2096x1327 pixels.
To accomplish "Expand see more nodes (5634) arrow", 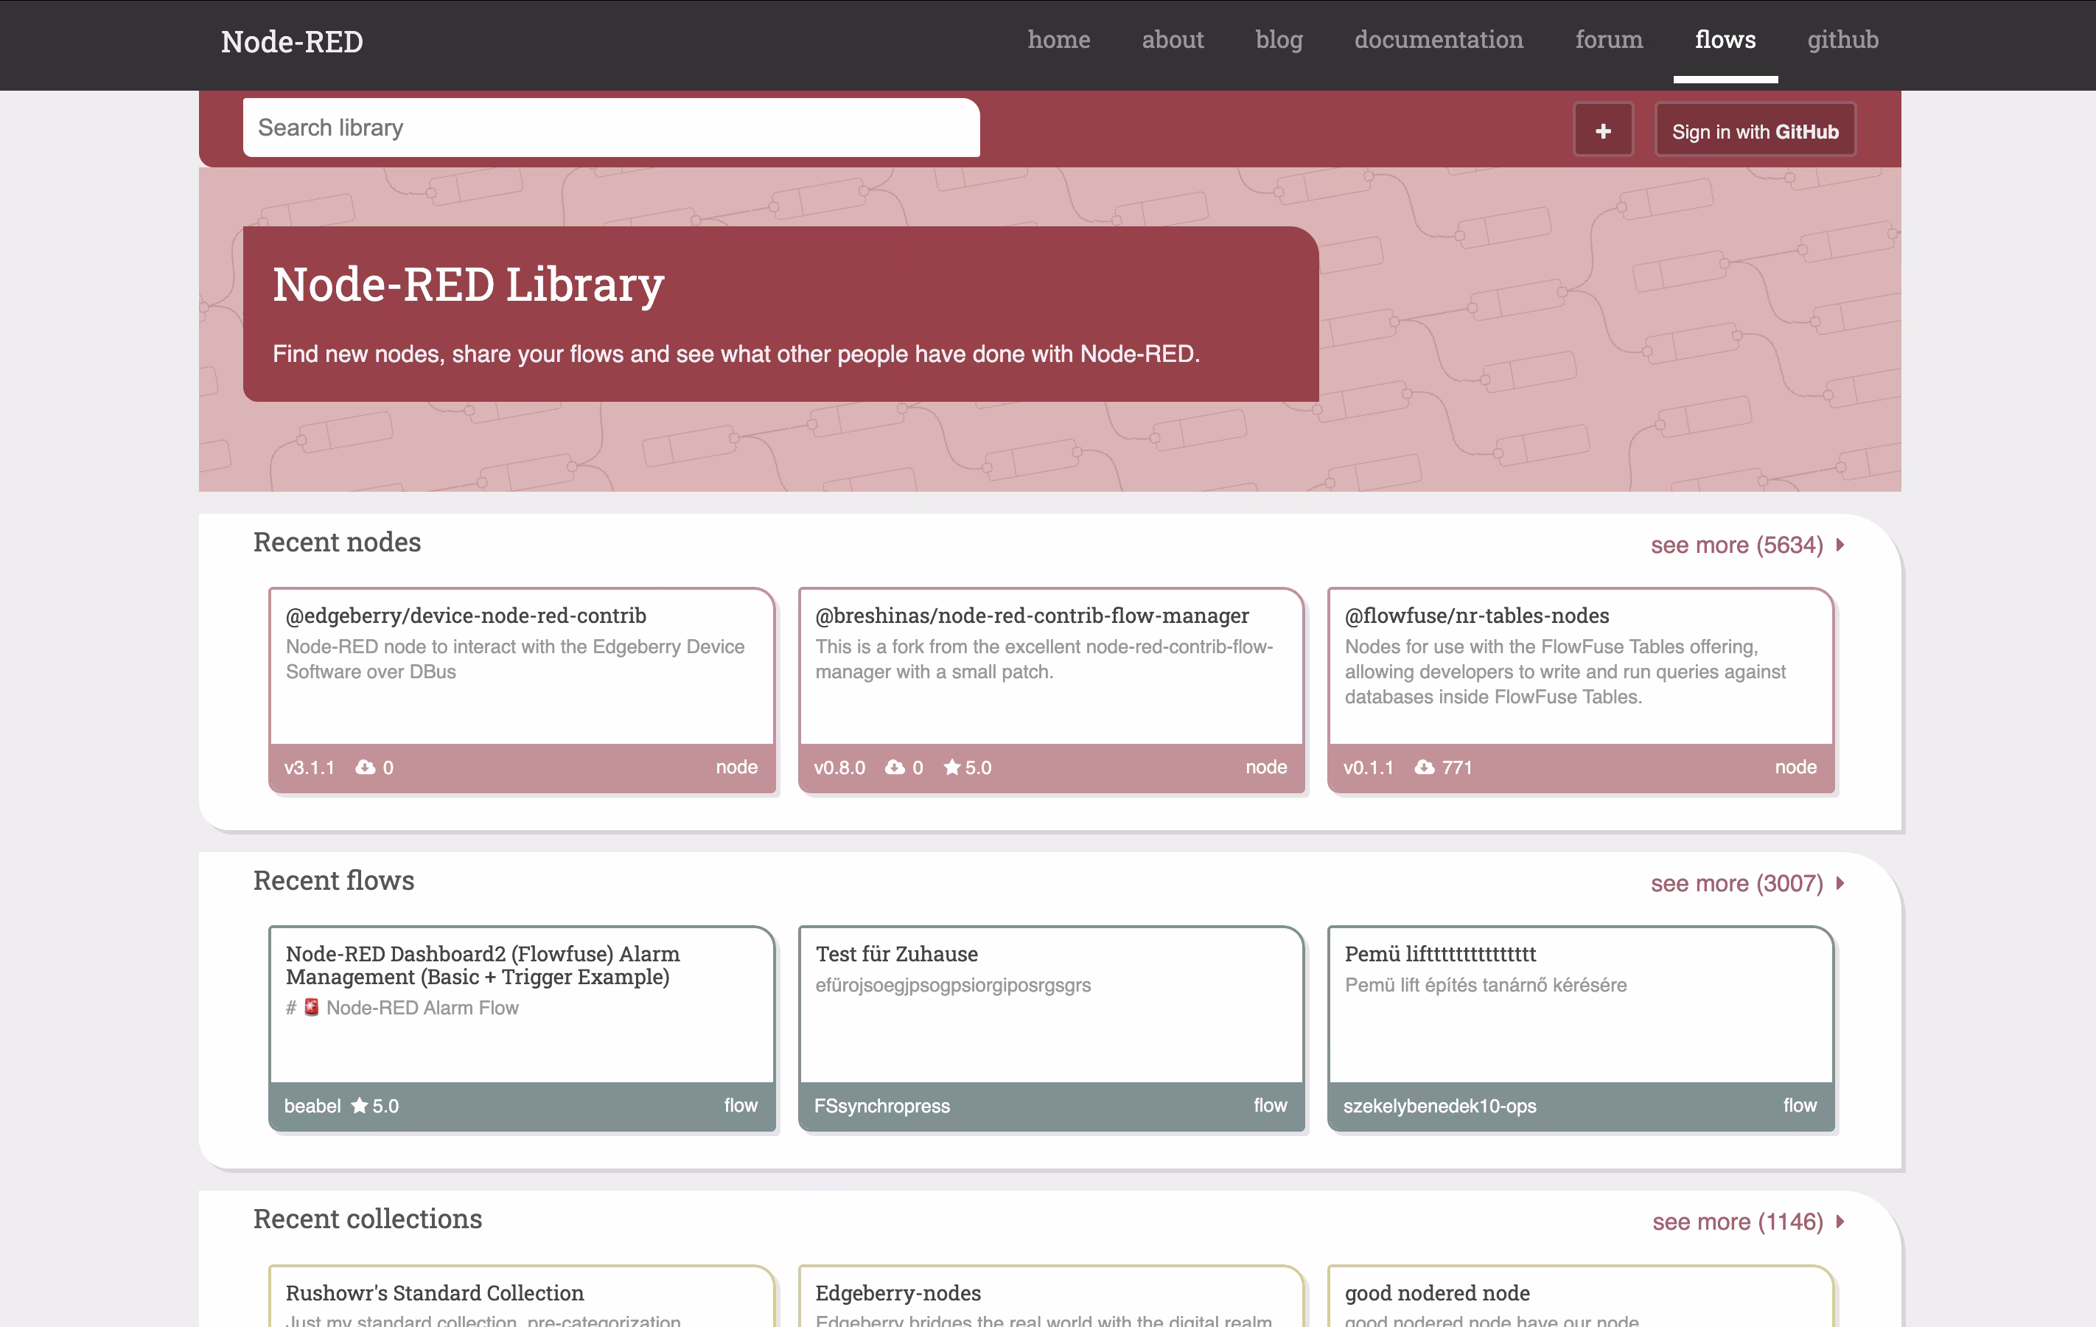I will [x=1840, y=545].
